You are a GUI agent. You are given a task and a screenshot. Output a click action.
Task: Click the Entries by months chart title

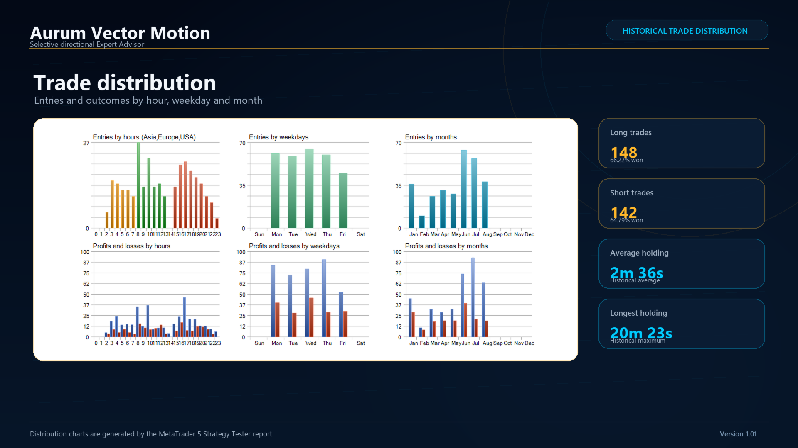431,137
